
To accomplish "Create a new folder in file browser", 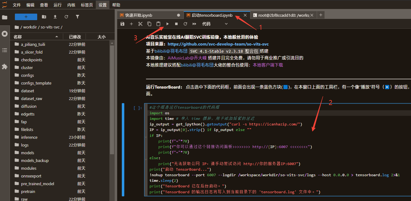I will [x=44, y=17].
